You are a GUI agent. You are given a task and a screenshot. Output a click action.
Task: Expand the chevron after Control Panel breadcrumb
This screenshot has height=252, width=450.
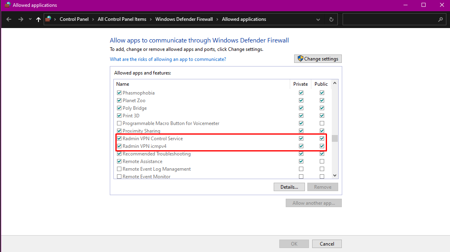93,19
